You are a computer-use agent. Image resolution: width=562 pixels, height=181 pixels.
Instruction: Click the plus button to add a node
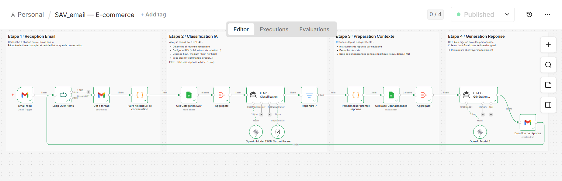548,45
